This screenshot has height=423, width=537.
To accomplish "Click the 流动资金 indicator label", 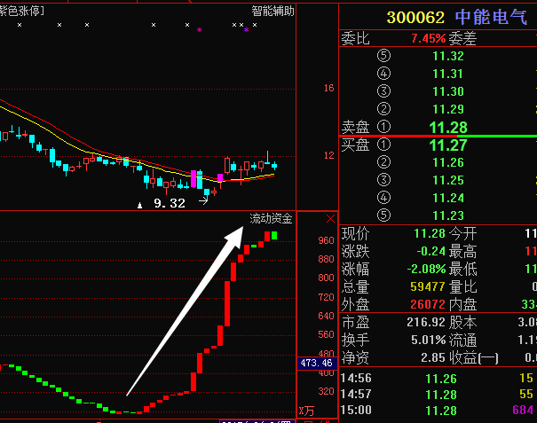I will click(271, 218).
